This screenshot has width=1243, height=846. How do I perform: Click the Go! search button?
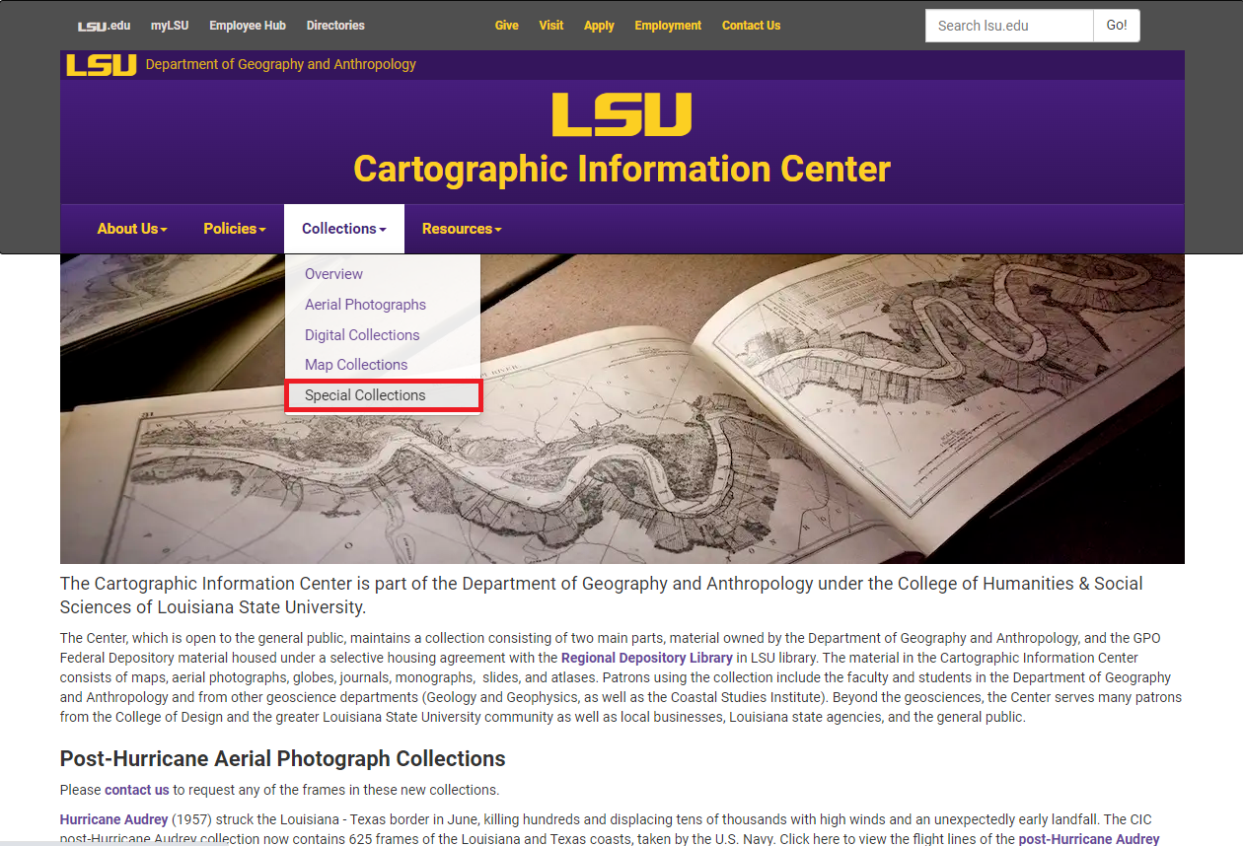1117,26
